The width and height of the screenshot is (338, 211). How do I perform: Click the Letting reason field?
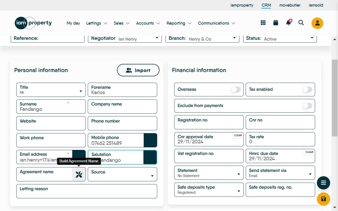click(87, 191)
